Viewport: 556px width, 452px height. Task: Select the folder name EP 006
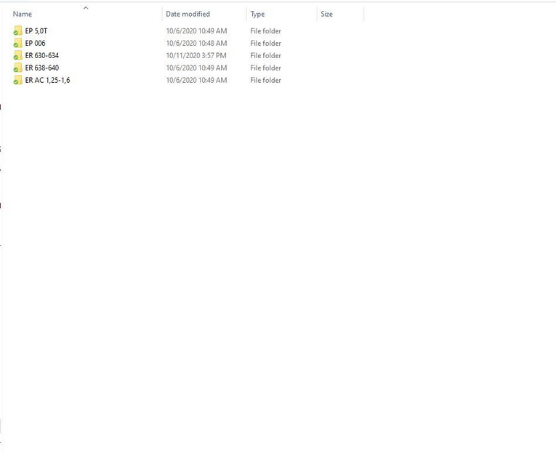click(x=35, y=44)
